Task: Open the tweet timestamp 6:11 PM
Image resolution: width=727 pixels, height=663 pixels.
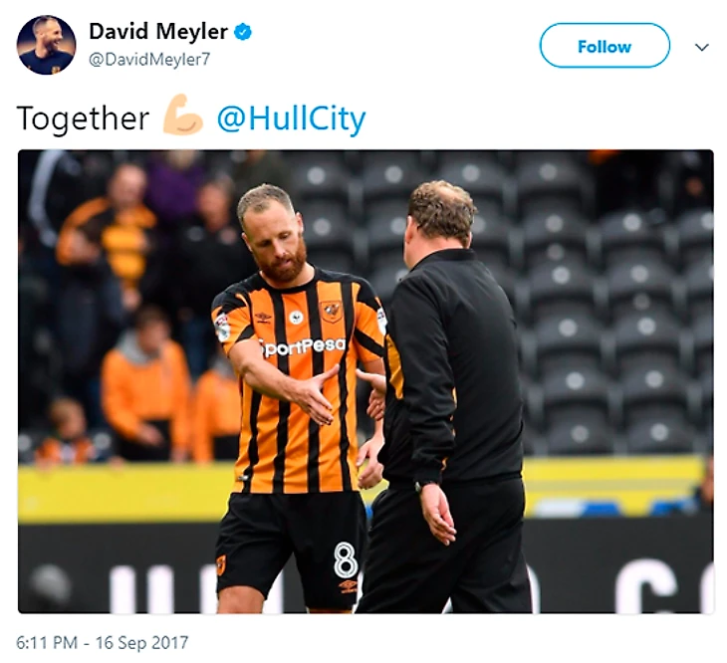Action: pyautogui.click(x=47, y=643)
